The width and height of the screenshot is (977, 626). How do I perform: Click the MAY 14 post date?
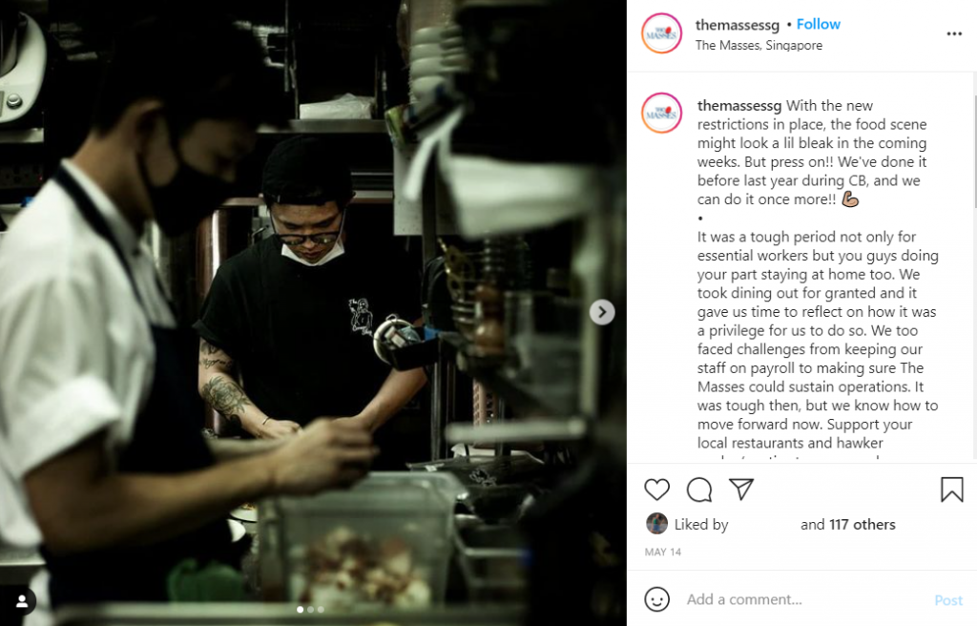click(663, 552)
